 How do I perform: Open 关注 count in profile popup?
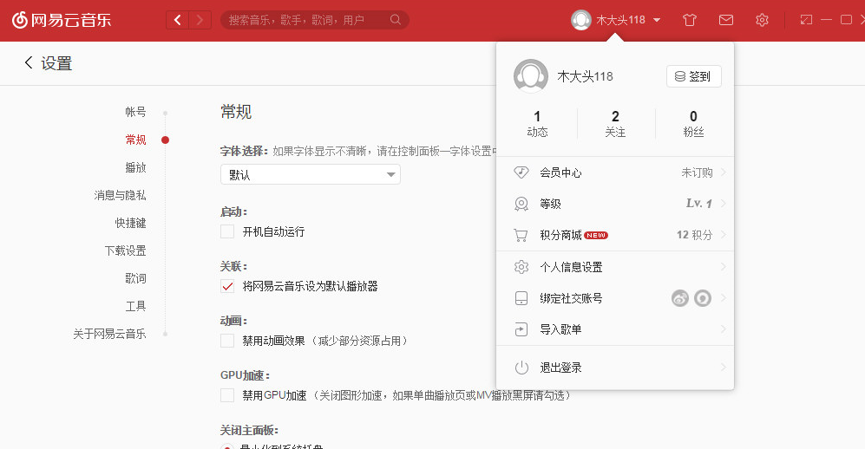click(x=616, y=123)
